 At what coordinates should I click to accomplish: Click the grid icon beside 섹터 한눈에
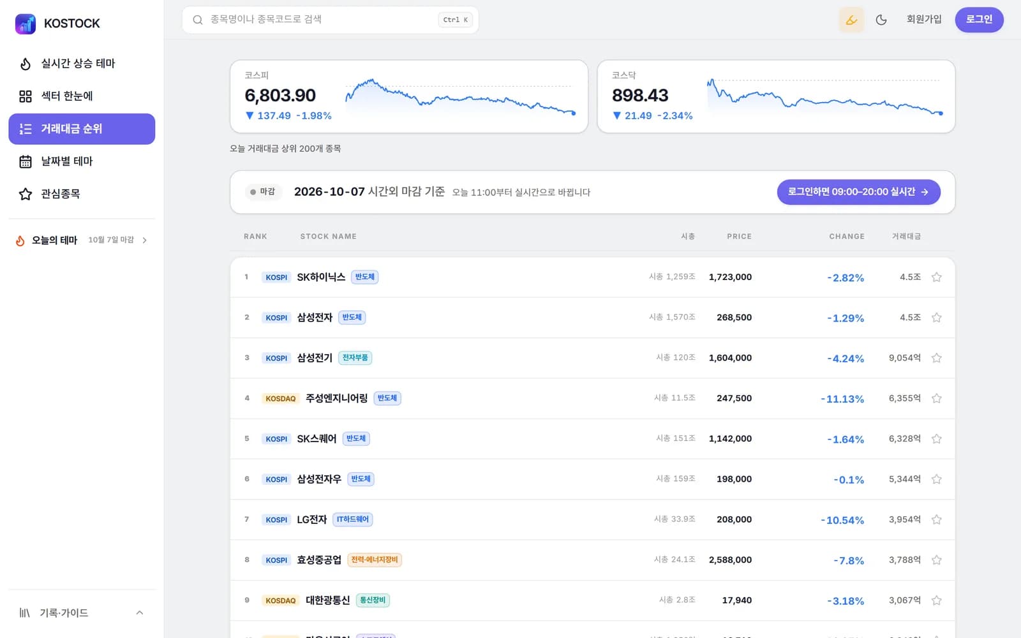[26, 96]
